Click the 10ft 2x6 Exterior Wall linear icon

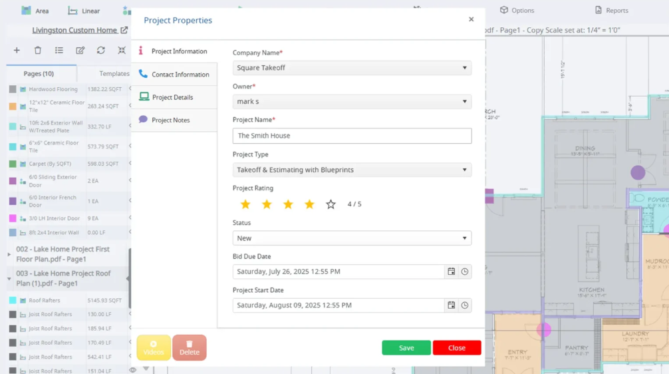pyautogui.click(x=23, y=127)
